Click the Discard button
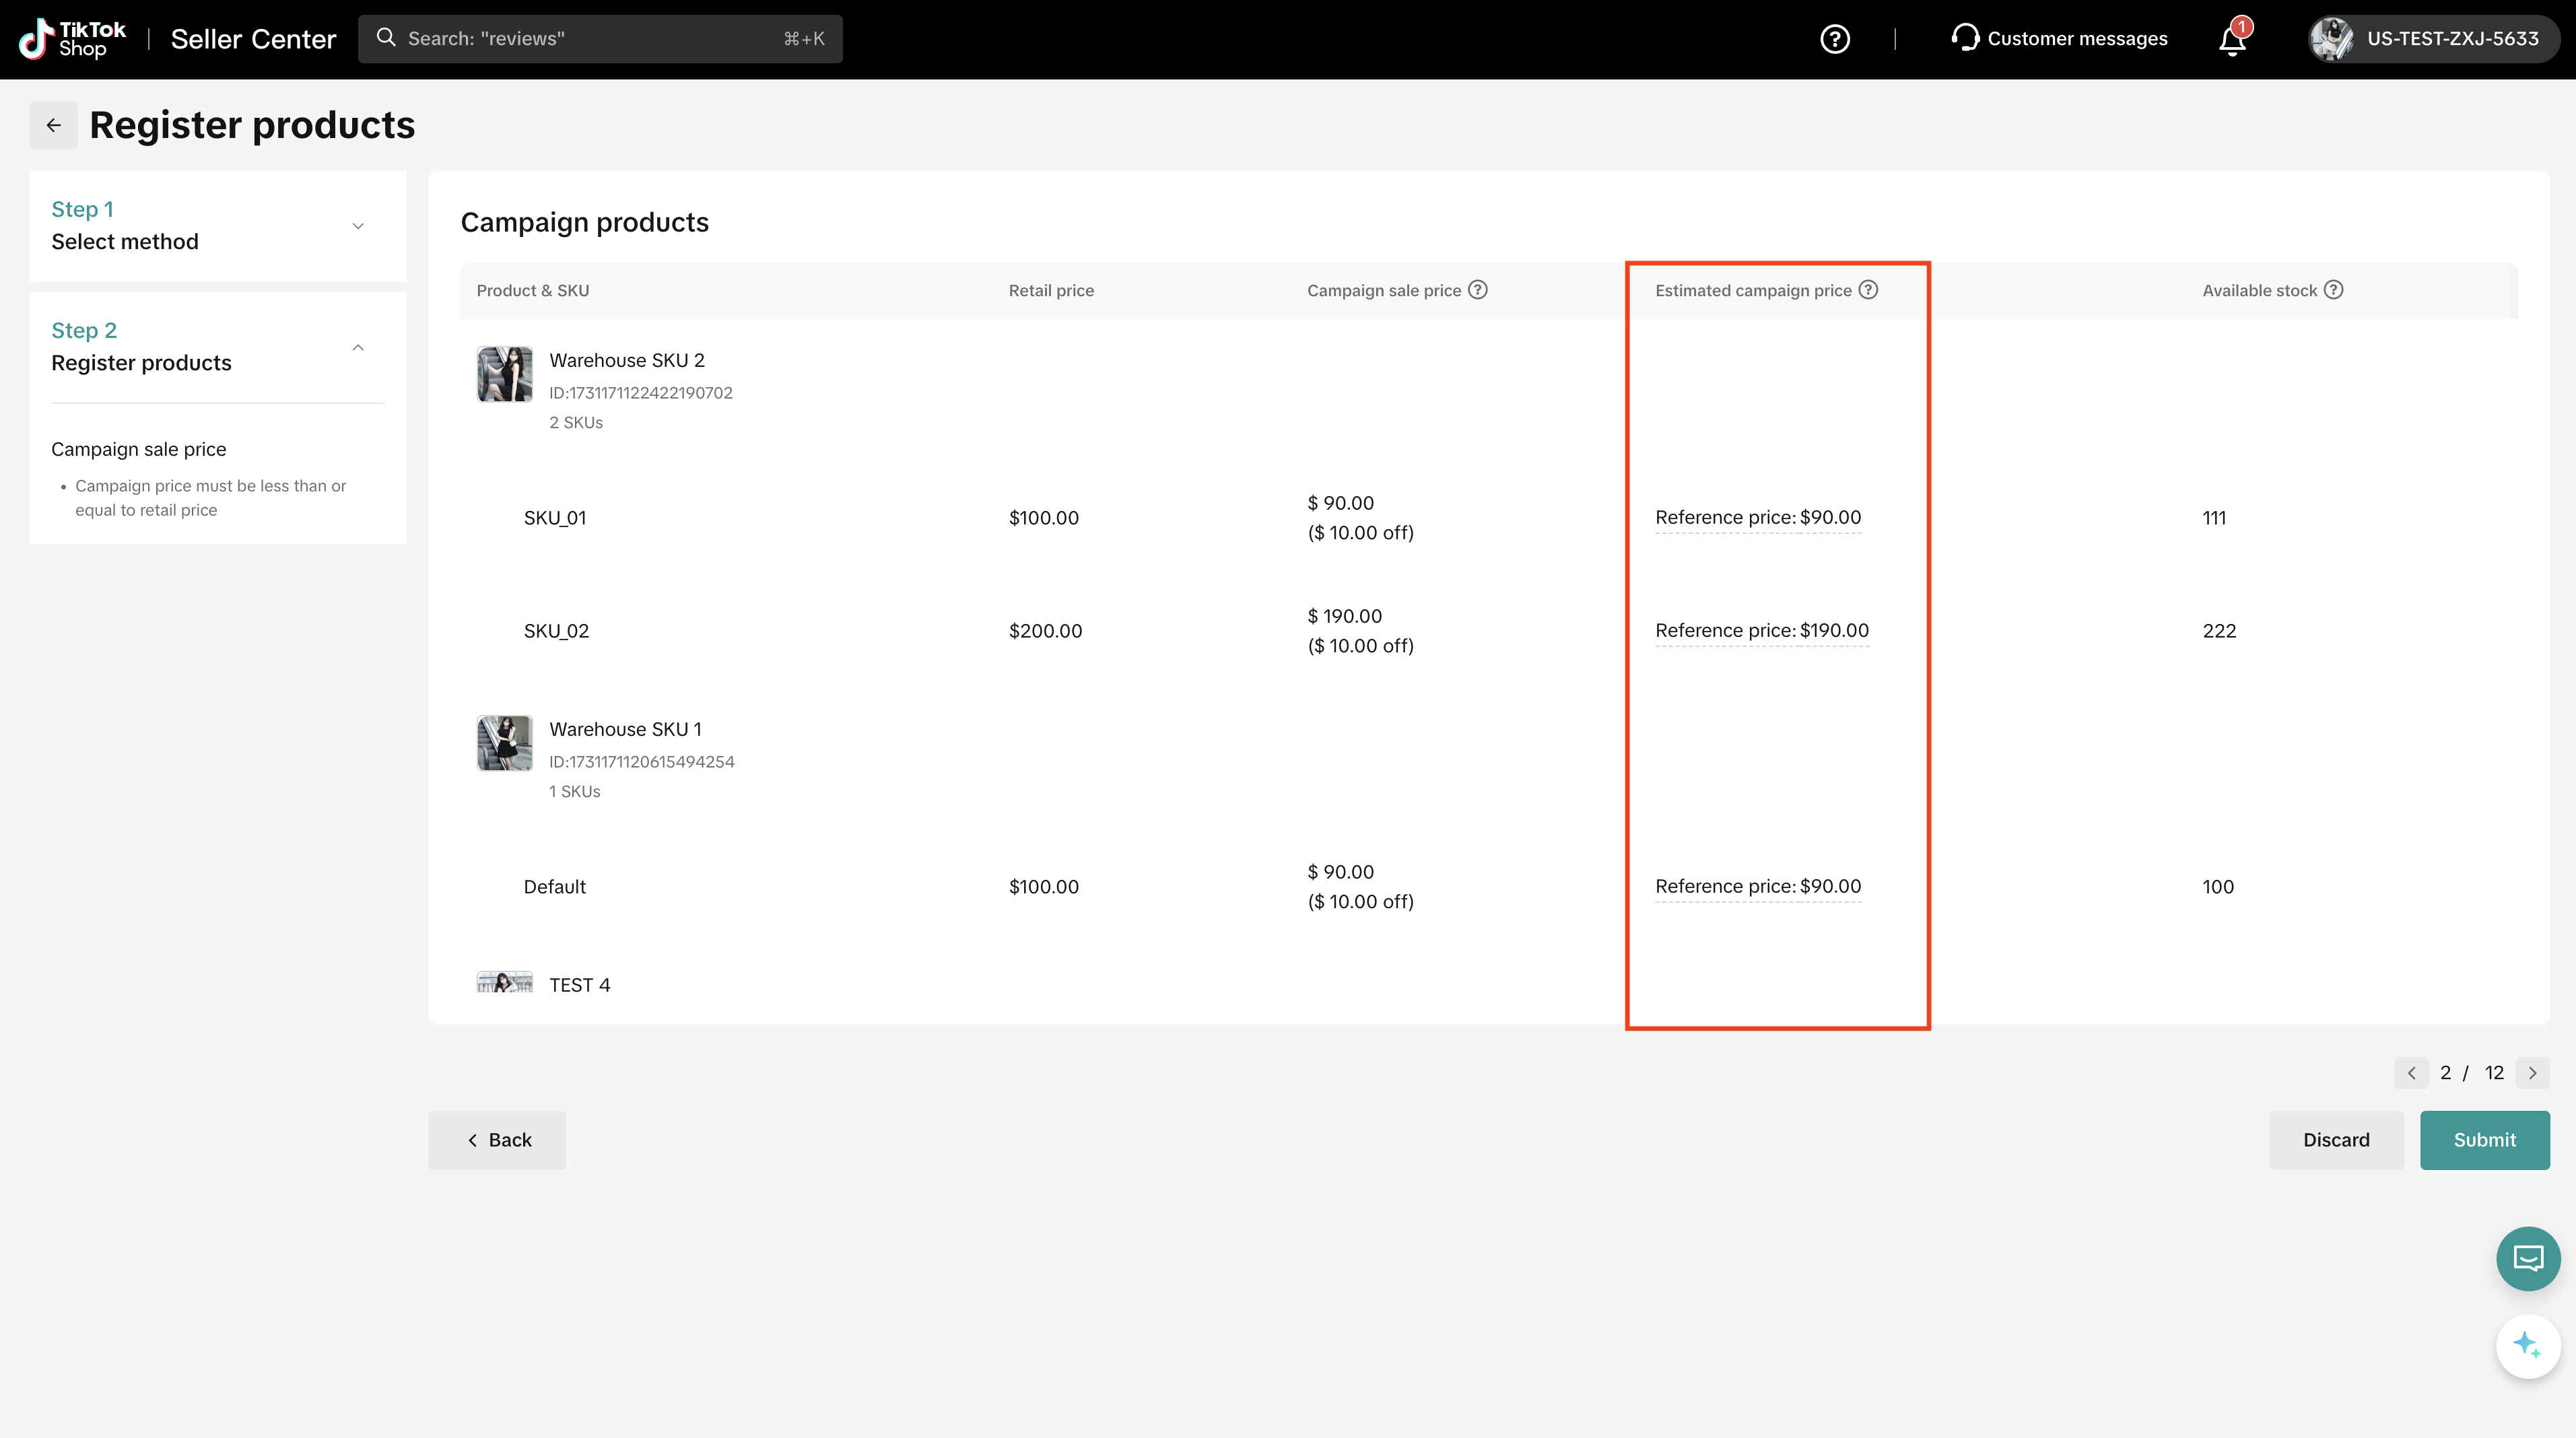Screen dimensions: 2576x1438 point(2336,1140)
